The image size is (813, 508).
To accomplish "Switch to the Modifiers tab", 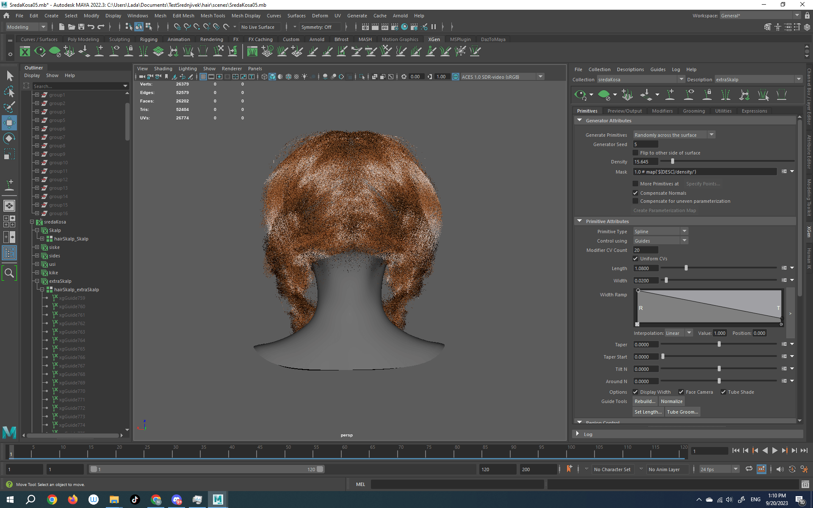I will (662, 111).
